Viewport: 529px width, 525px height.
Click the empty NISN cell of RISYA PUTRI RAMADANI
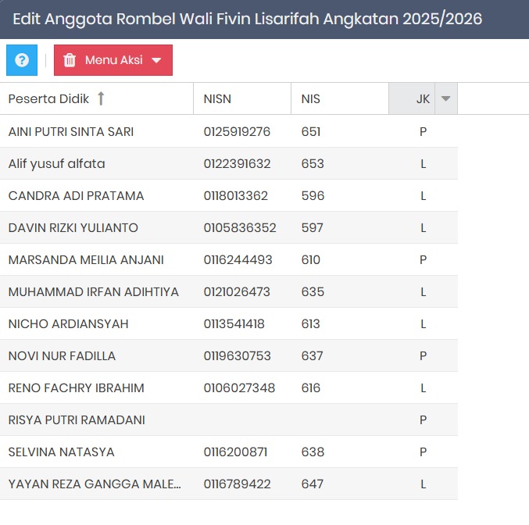(x=242, y=420)
